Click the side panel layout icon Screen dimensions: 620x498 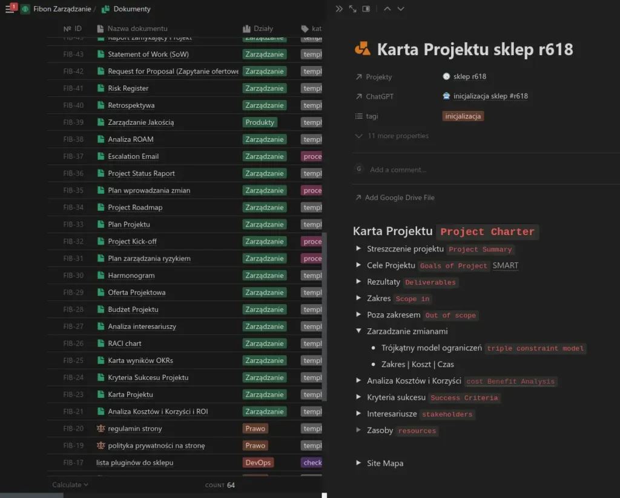[x=366, y=8]
